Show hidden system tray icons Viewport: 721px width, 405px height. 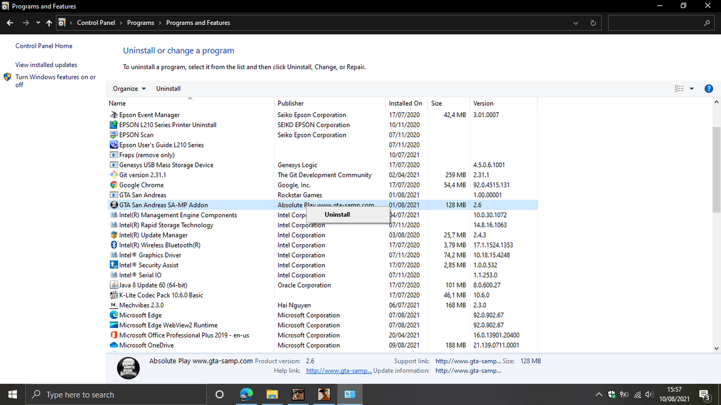[x=598, y=395]
